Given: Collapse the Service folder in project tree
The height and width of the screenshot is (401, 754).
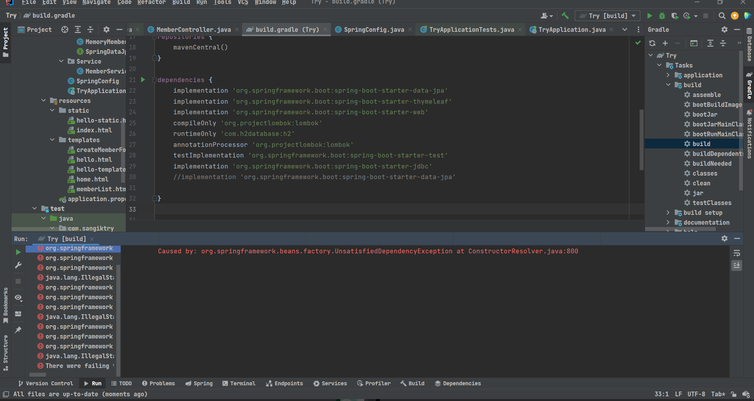Looking at the screenshot, I should (x=61, y=61).
